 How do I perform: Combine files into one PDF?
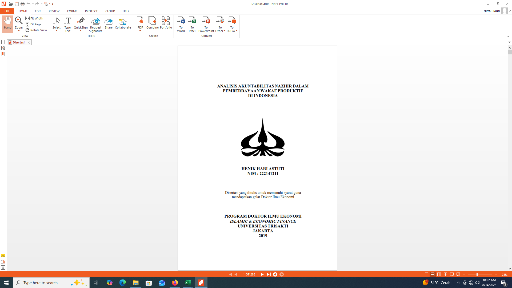[x=153, y=23]
